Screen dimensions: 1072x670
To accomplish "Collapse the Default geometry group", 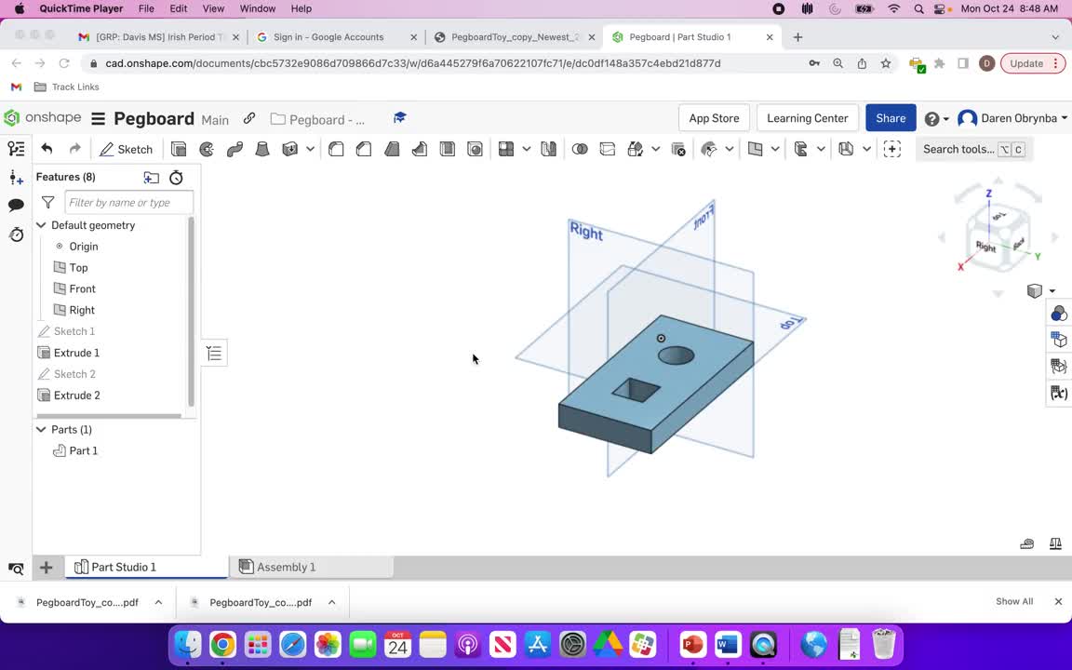I will coord(41,225).
